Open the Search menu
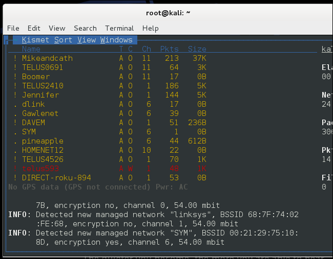Viewport: 333px width, 259px height. tap(85, 28)
